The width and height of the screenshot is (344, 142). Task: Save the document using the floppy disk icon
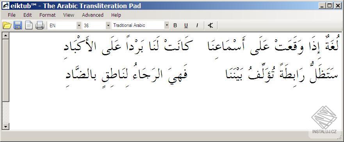[x=18, y=25]
